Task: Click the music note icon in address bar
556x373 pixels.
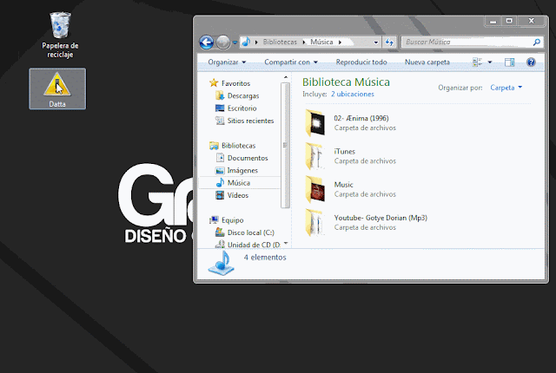Action: click(x=246, y=42)
